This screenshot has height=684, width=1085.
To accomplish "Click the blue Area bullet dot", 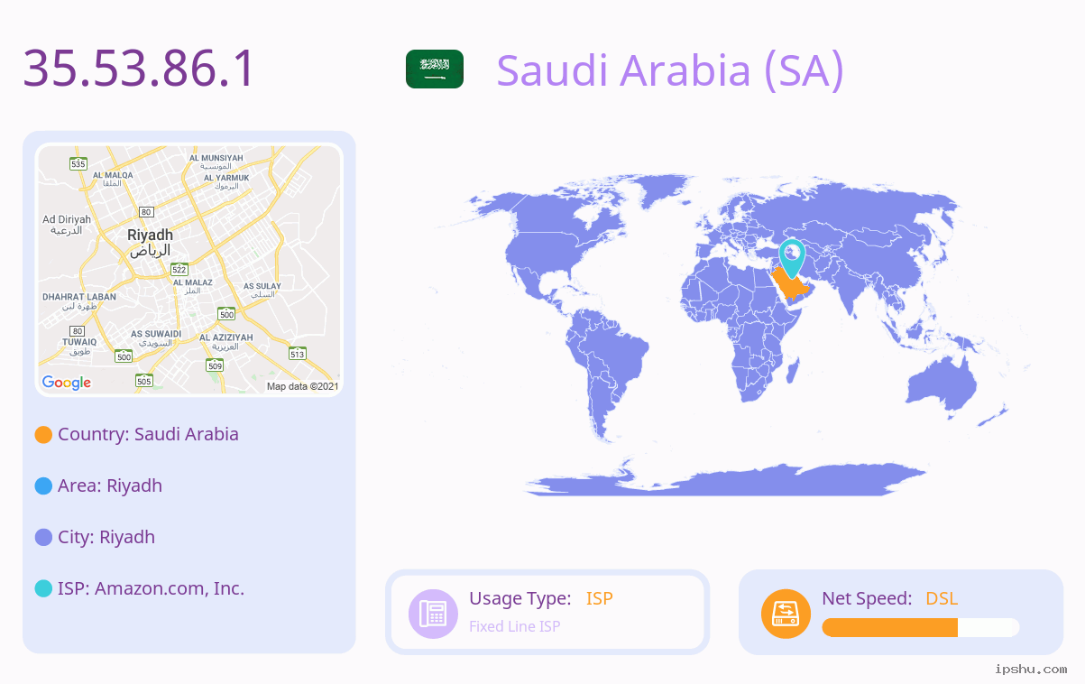I will tap(43, 486).
